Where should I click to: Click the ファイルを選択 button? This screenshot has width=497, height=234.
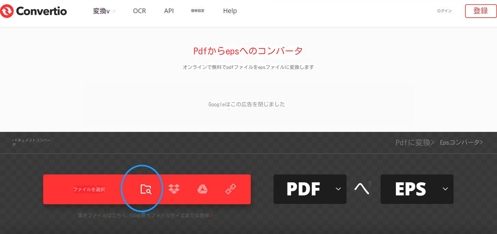(89, 189)
